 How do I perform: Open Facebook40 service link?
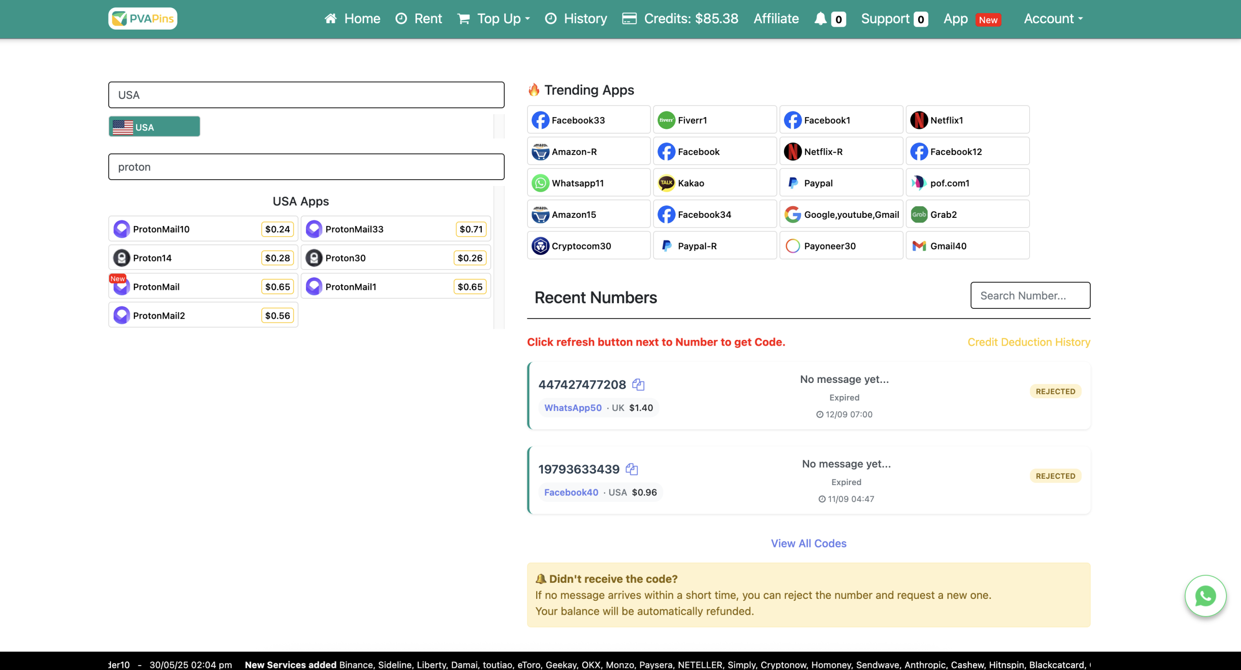coord(571,492)
